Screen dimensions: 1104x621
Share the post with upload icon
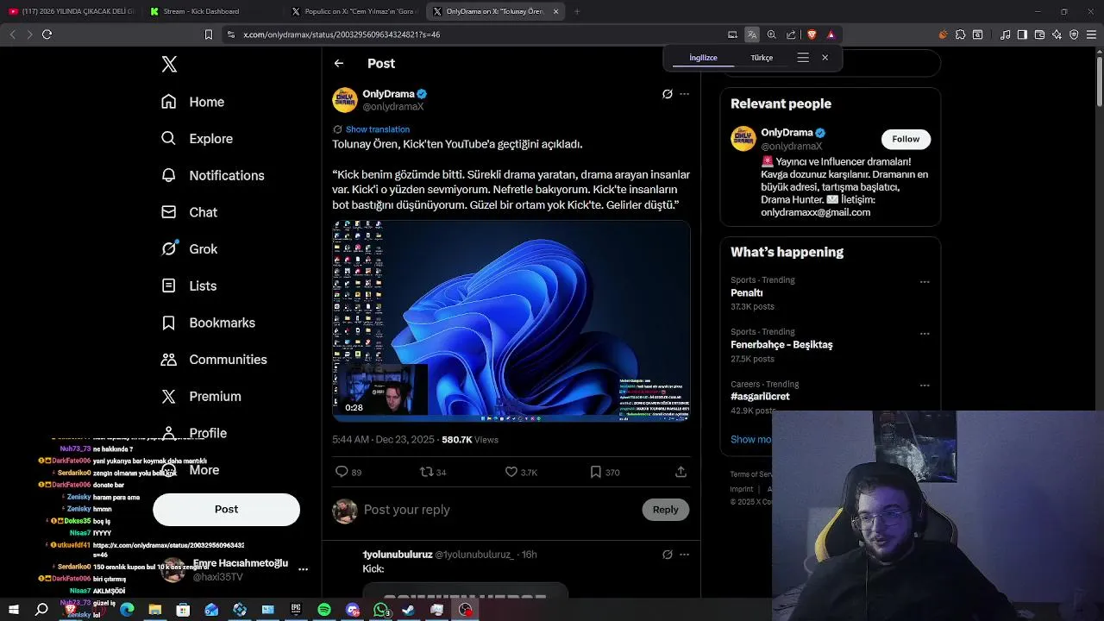coord(681,472)
